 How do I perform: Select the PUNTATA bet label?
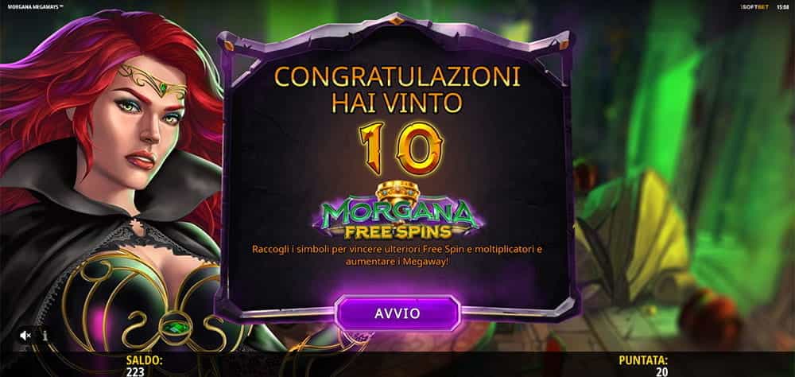coord(643,361)
